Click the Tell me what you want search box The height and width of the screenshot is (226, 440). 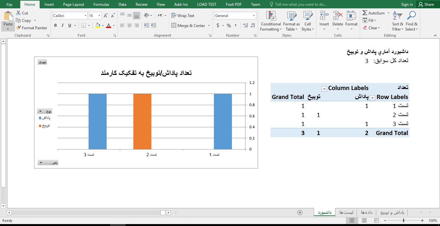click(301, 5)
